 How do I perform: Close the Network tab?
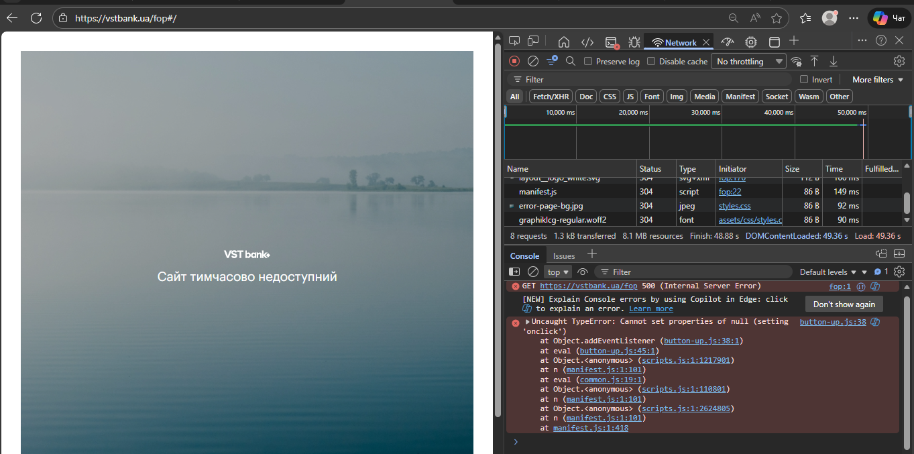pyautogui.click(x=706, y=42)
